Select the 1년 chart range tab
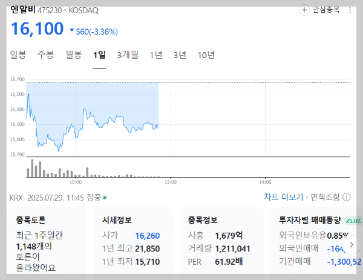This screenshot has height=280, width=363. (156, 55)
